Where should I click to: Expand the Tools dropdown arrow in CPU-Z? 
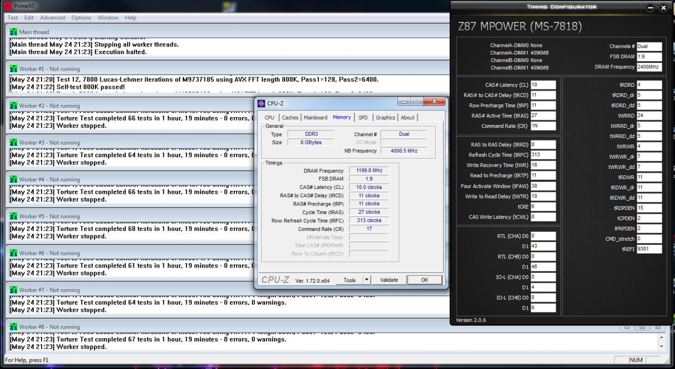click(x=366, y=280)
